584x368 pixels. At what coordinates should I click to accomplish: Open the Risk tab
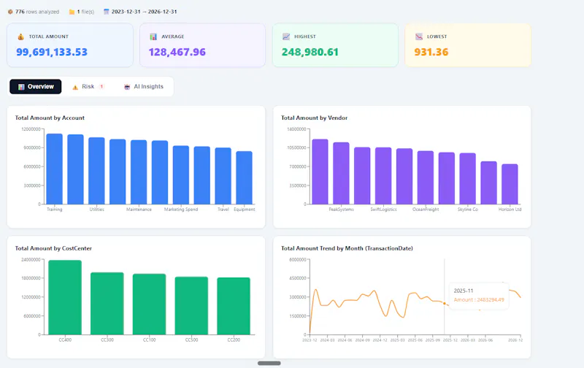tap(88, 87)
